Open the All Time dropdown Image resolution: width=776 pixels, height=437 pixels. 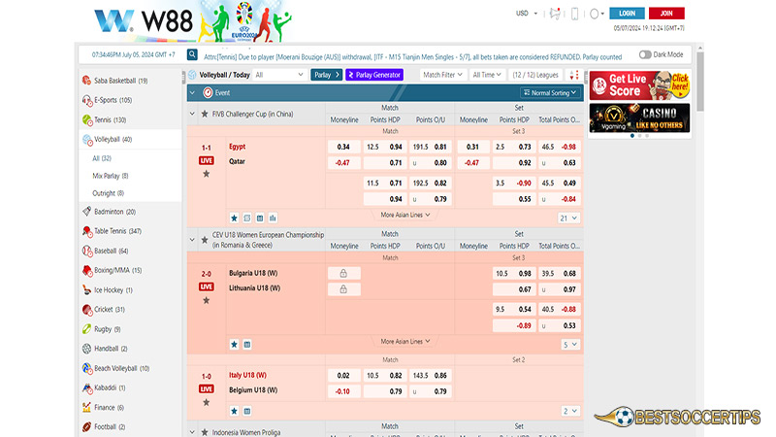(487, 75)
